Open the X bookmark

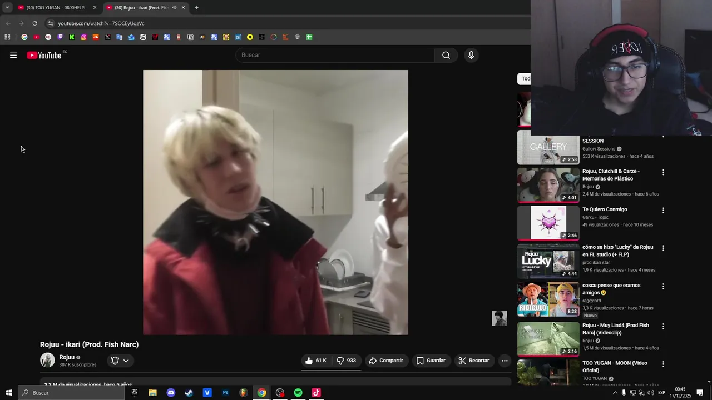tap(107, 37)
